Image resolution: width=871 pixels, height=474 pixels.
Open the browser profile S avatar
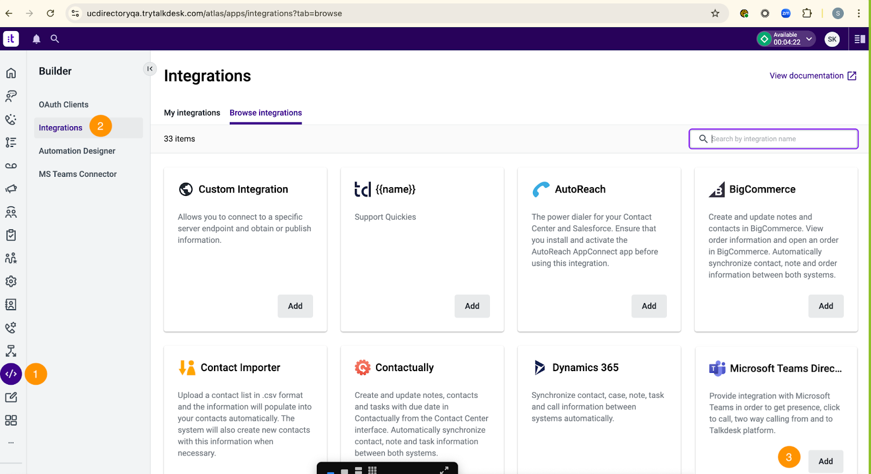(x=838, y=13)
